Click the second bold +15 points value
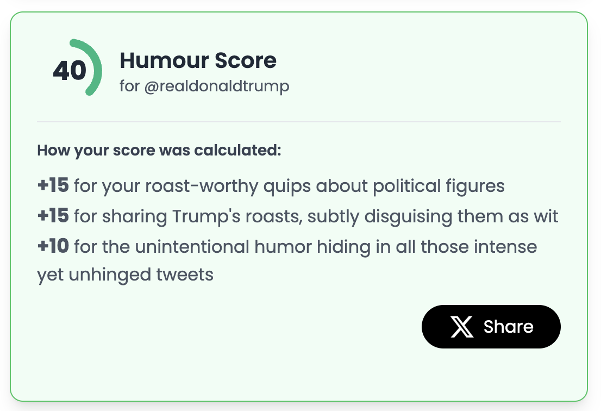The width and height of the screenshot is (601, 411). click(53, 216)
